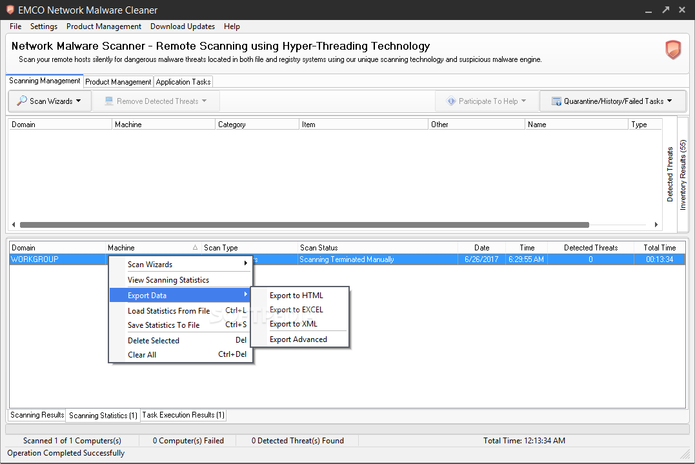Expand Export Data submenu arrow
Image resolution: width=695 pixels, height=464 pixels.
coord(246,294)
